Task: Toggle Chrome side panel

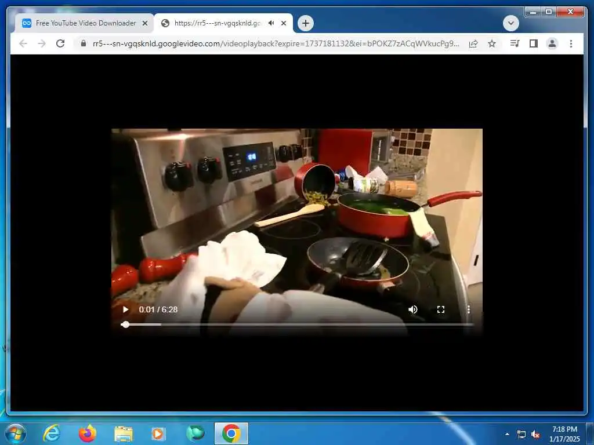Action: tap(534, 43)
